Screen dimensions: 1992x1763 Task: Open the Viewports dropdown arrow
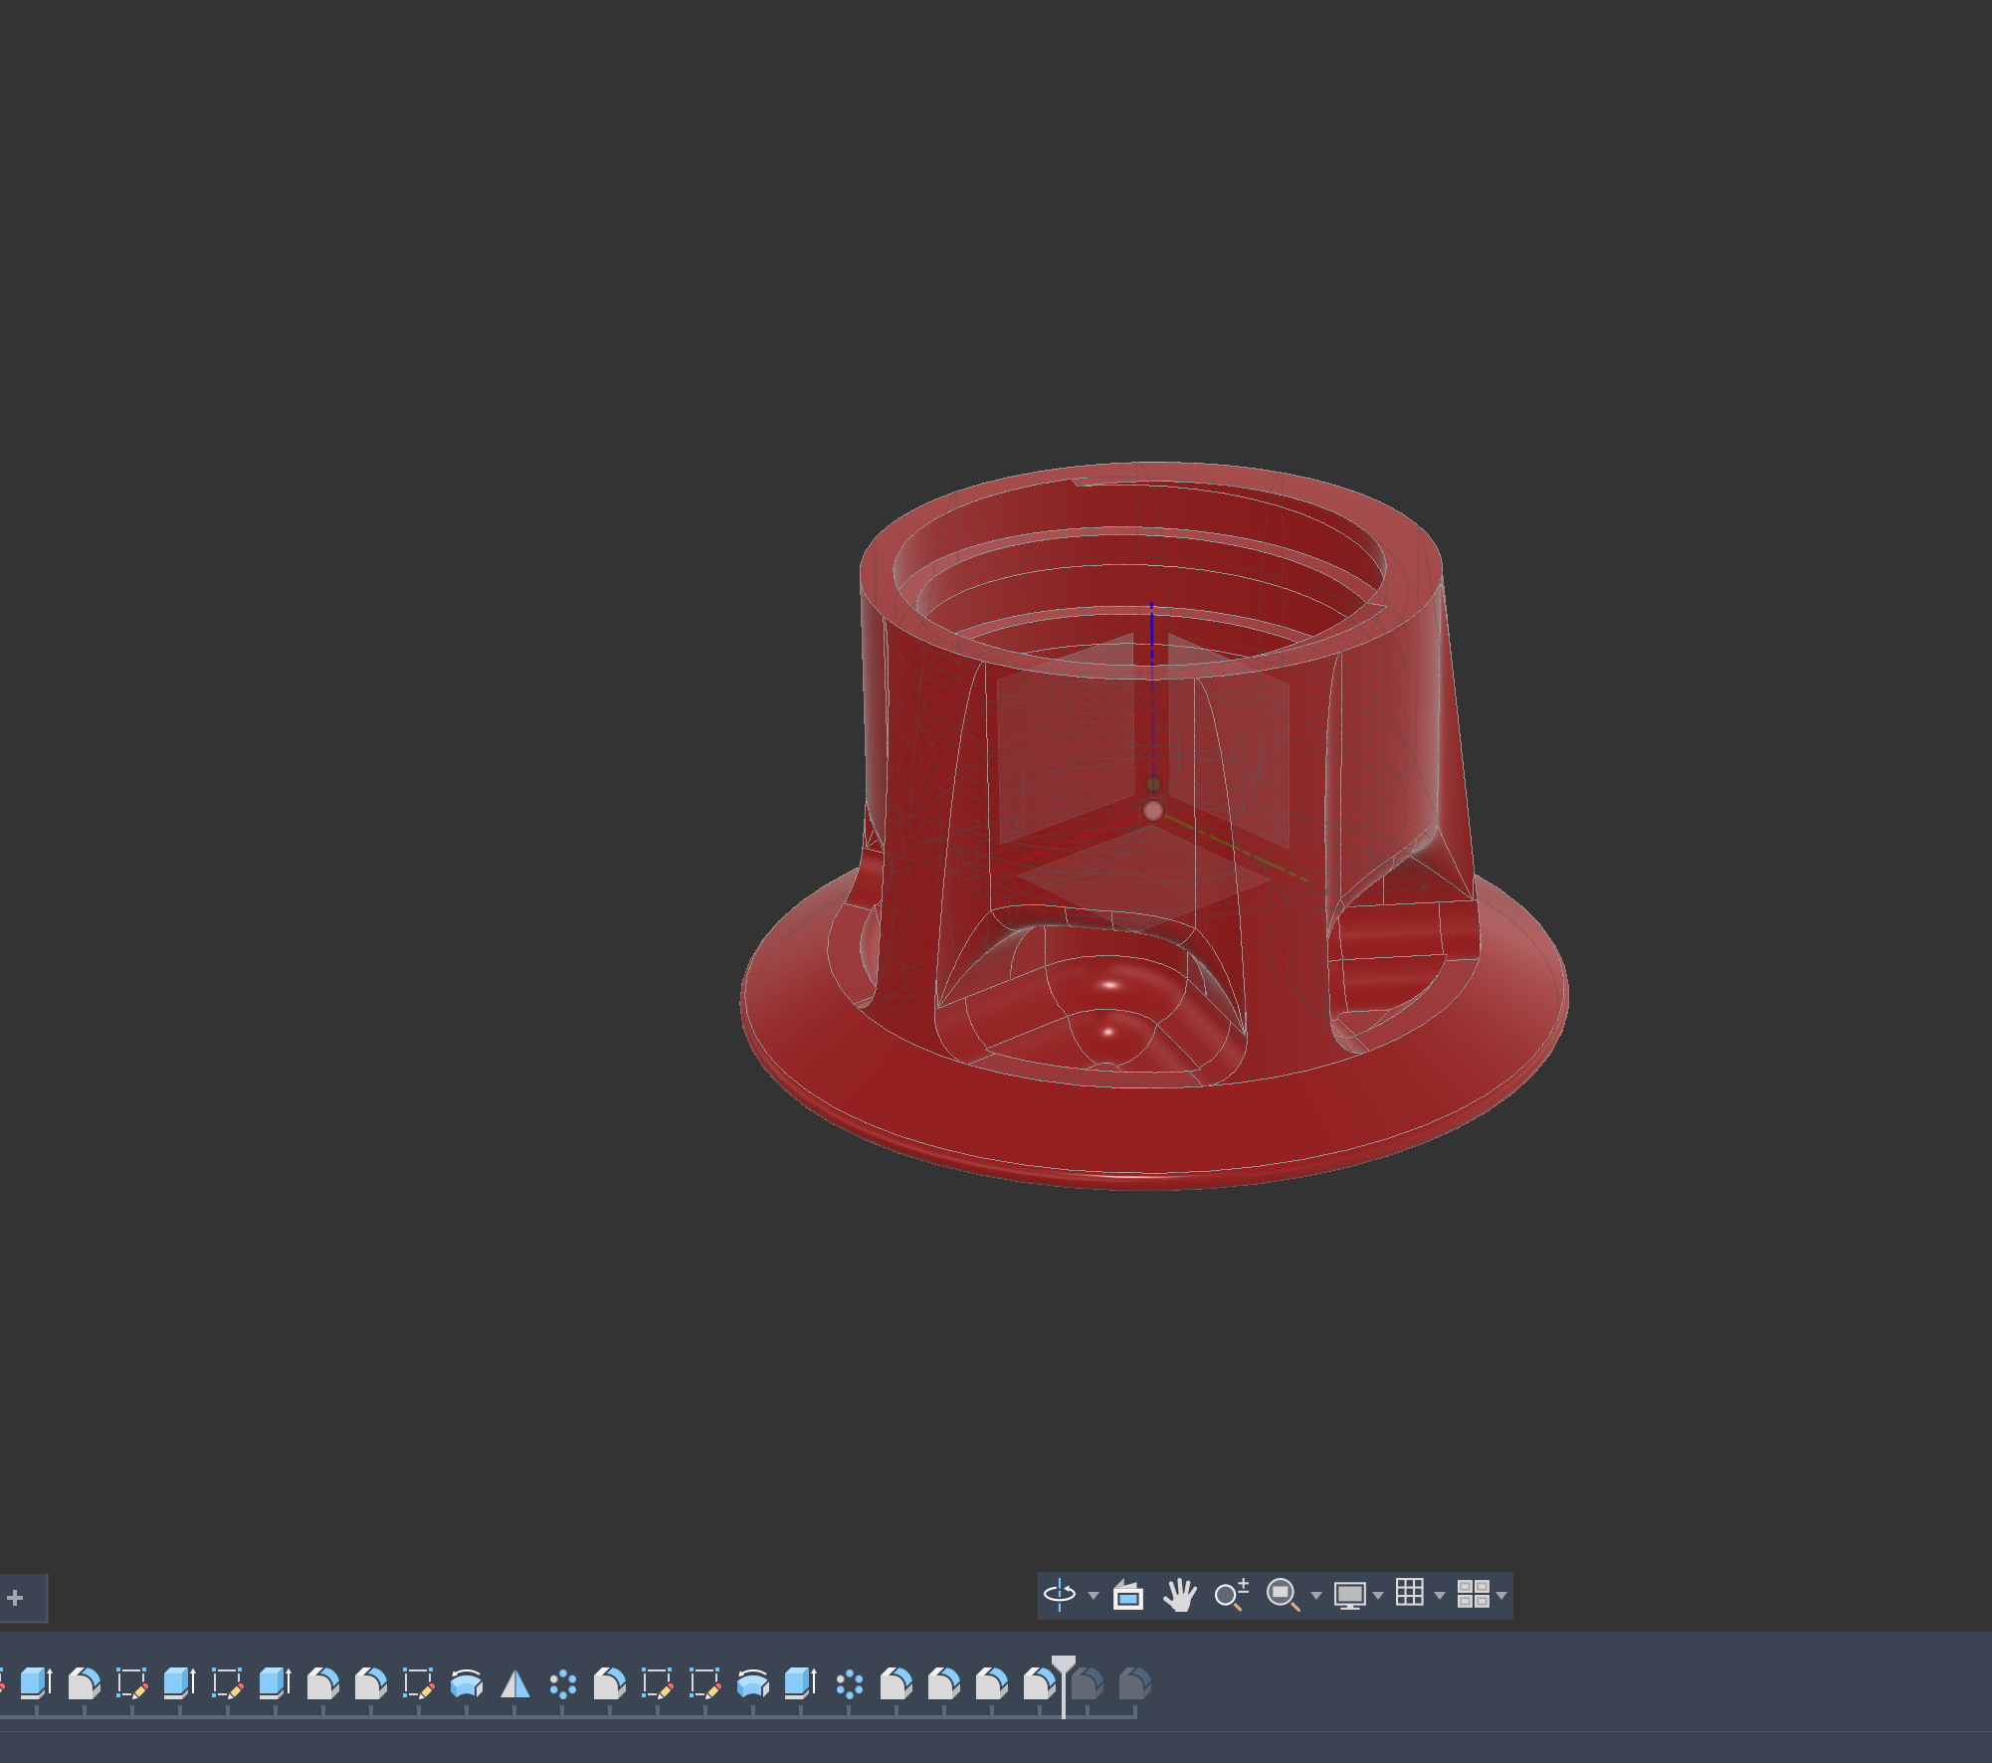1501,1596
